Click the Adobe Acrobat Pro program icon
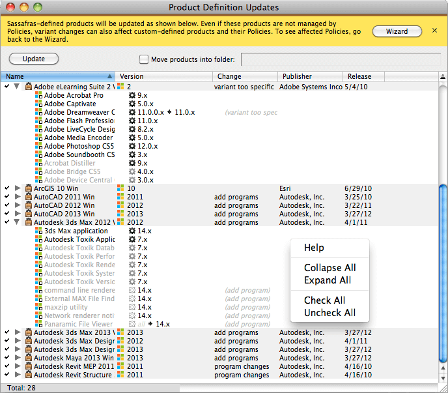Screen dimensions: 448x393 (38, 95)
